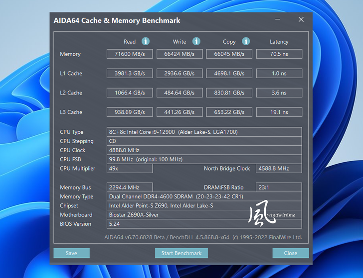Click the Save button
This screenshot has width=363, height=278.
(71, 253)
